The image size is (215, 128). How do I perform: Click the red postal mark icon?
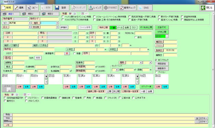[67, 53]
